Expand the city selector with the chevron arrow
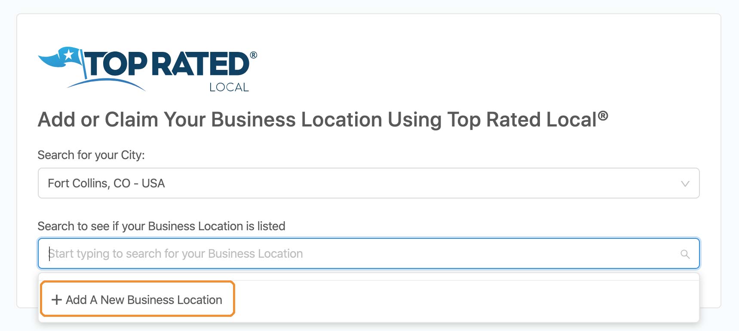This screenshot has height=331, width=739. click(x=685, y=184)
